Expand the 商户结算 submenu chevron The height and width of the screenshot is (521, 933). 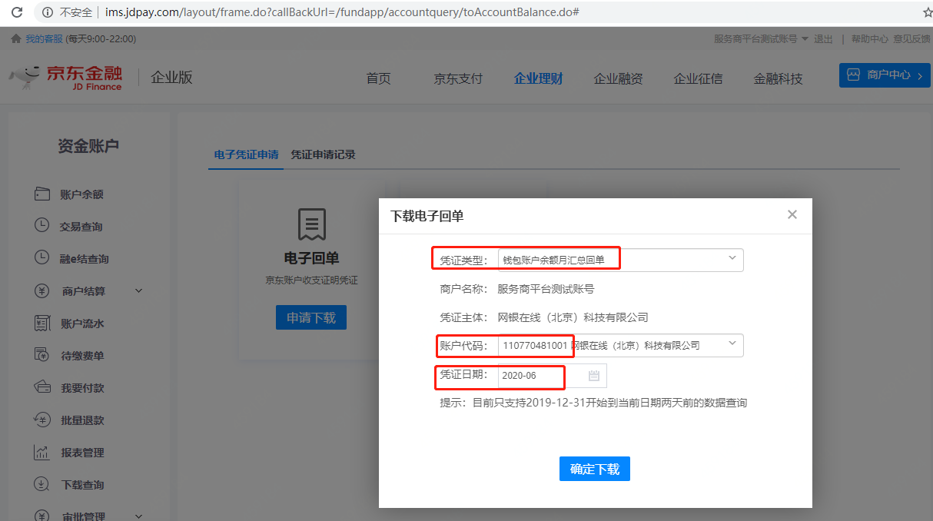(139, 290)
